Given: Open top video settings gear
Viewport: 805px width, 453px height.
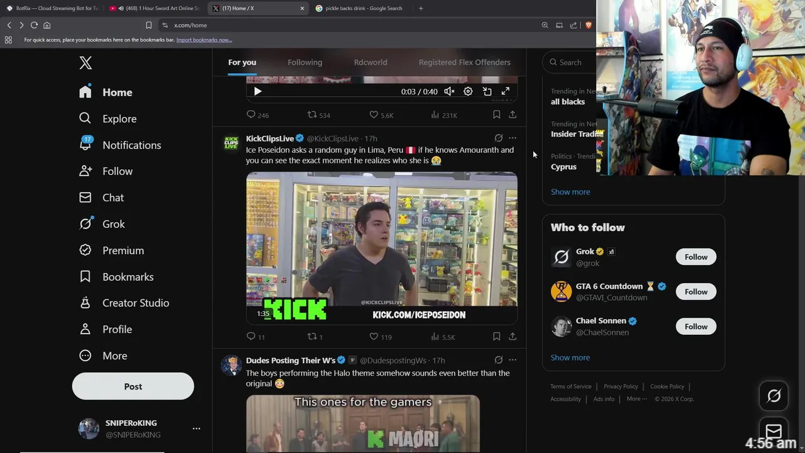Looking at the screenshot, I should pos(468,92).
